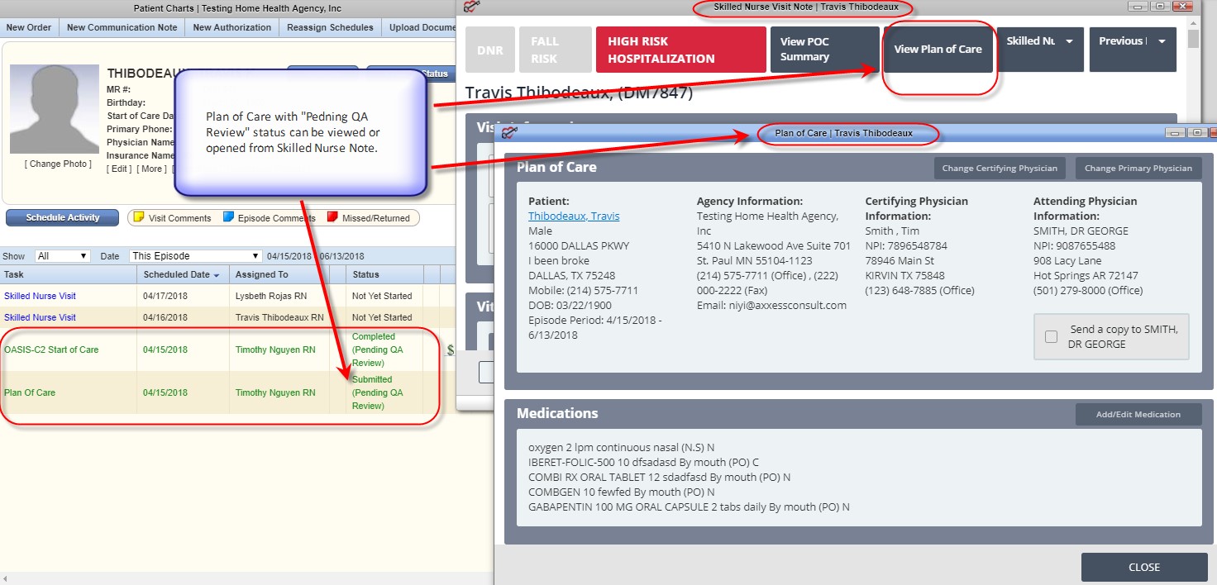The height and width of the screenshot is (585, 1217).
Task: Open the Skilled Nurse Visit dated 04/16/2018
Action: point(40,317)
